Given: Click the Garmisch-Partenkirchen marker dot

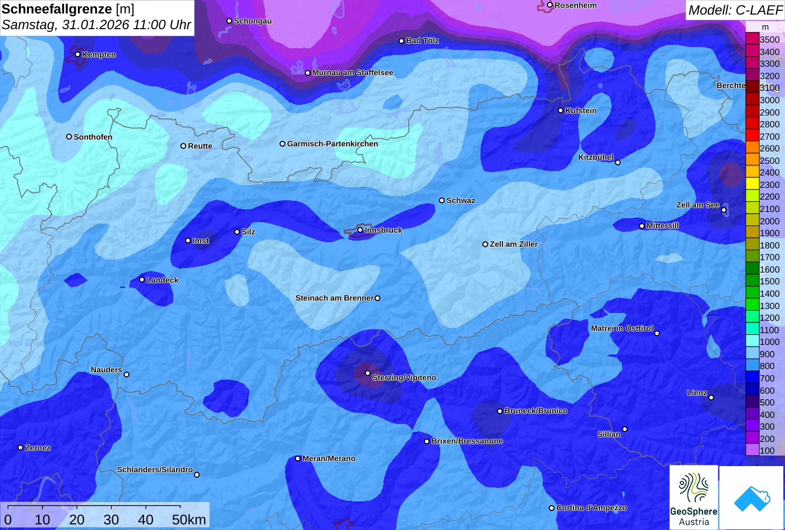Looking at the screenshot, I should pyautogui.click(x=283, y=144).
